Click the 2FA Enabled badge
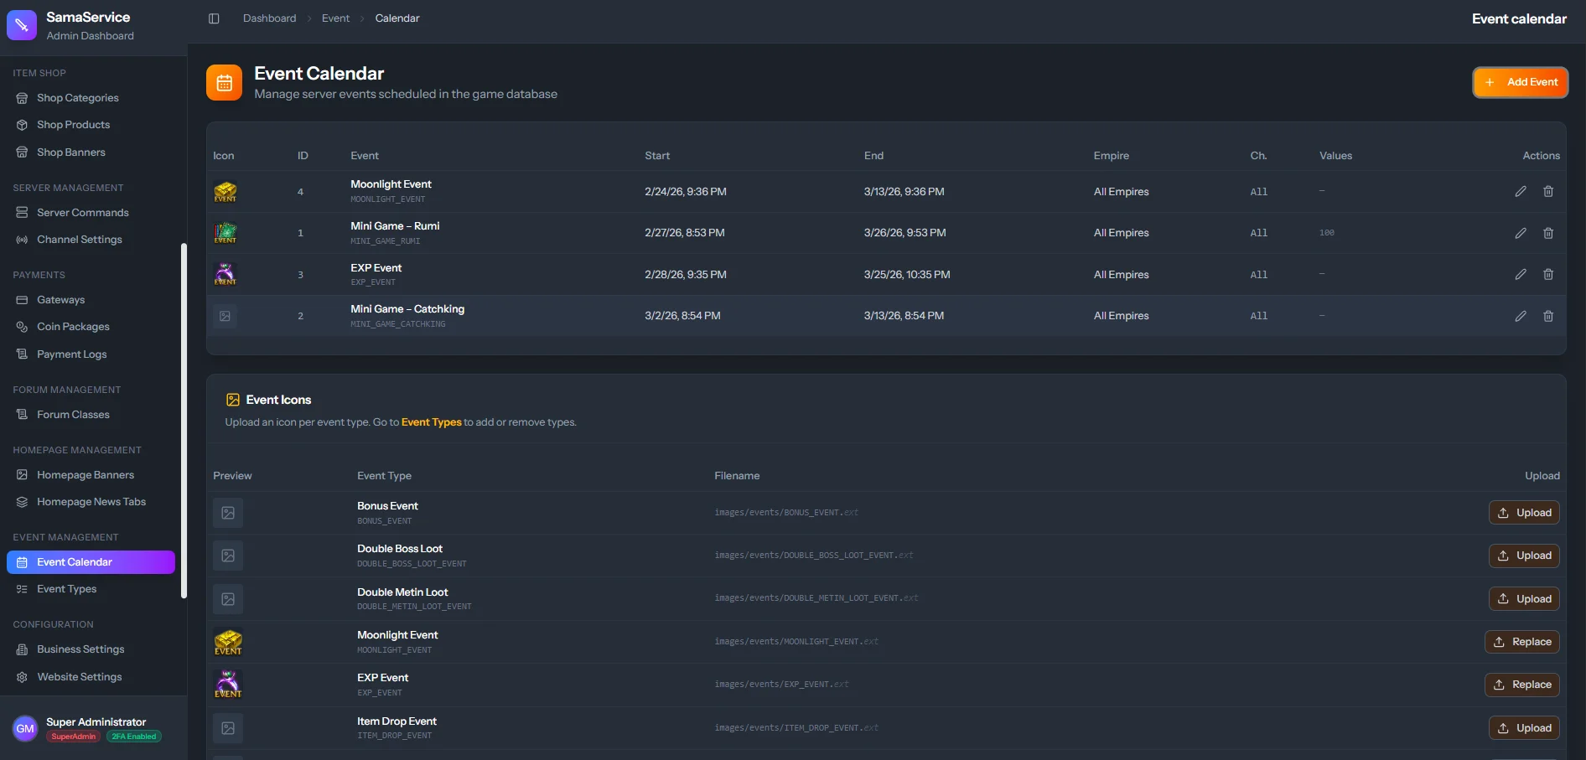This screenshot has height=760, width=1586. 134,737
